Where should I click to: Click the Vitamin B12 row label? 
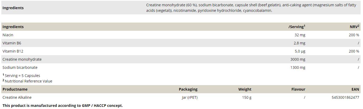click(13, 51)
